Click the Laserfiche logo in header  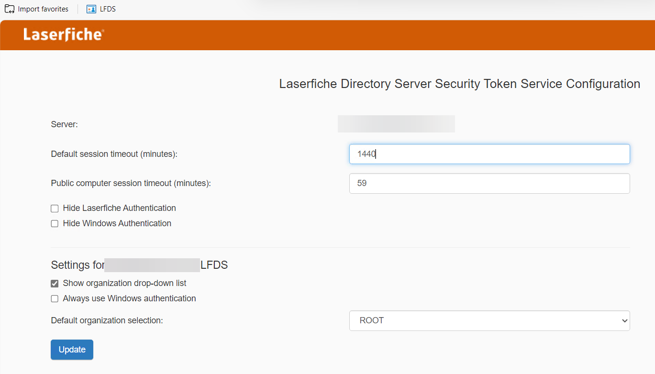pyautogui.click(x=64, y=35)
